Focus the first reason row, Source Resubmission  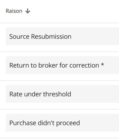pyautogui.click(x=62, y=36)
